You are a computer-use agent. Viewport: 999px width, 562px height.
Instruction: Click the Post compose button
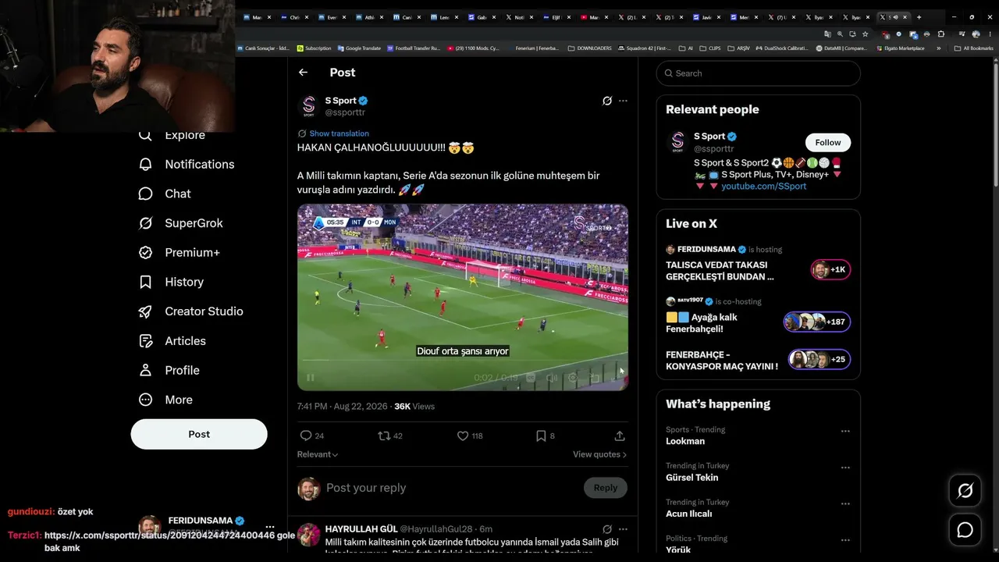point(199,434)
